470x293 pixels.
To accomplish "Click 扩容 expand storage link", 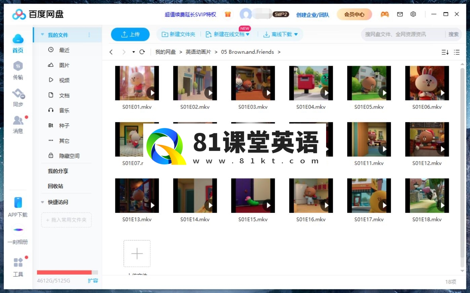I will point(93,281).
